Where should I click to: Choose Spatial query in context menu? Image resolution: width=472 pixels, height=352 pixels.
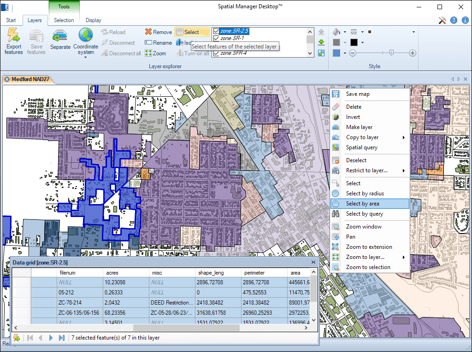coord(370,147)
